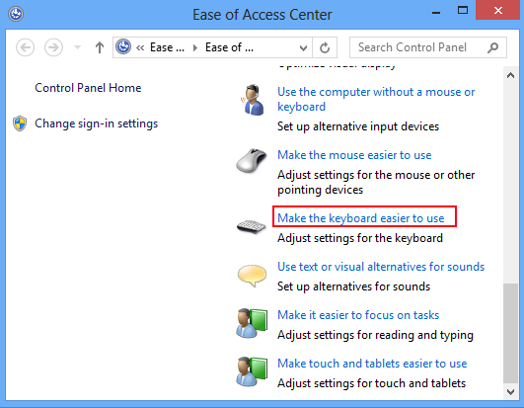Click the vertical scrollbar thumb
Viewport: 524px width, 408px height.
pos(510,334)
